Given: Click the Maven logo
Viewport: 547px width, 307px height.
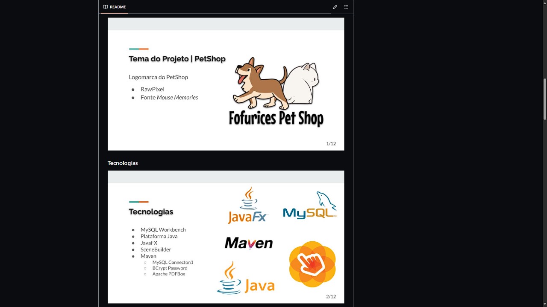Looking at the screenshot, I should coord(249,243).
